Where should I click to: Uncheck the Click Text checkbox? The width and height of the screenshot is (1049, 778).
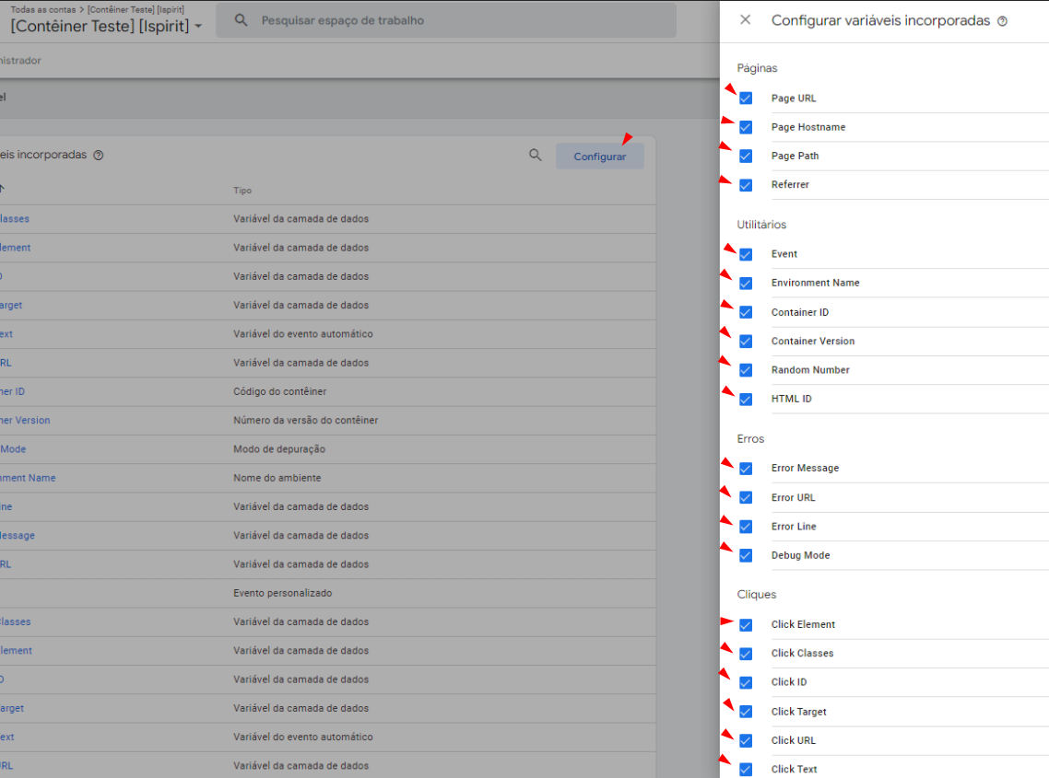[746, 769]
